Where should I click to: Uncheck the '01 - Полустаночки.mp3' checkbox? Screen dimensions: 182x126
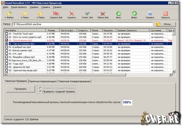point(6,40)
